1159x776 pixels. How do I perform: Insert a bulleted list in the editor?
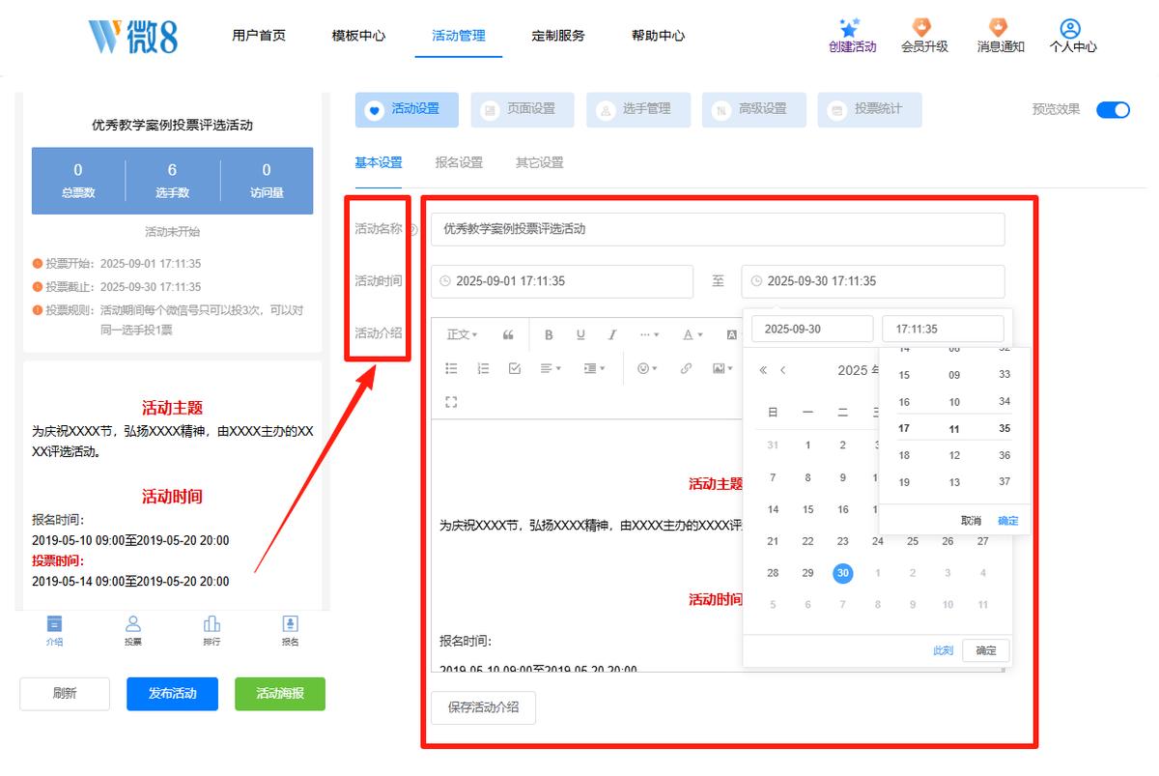(x=451, y=368)
